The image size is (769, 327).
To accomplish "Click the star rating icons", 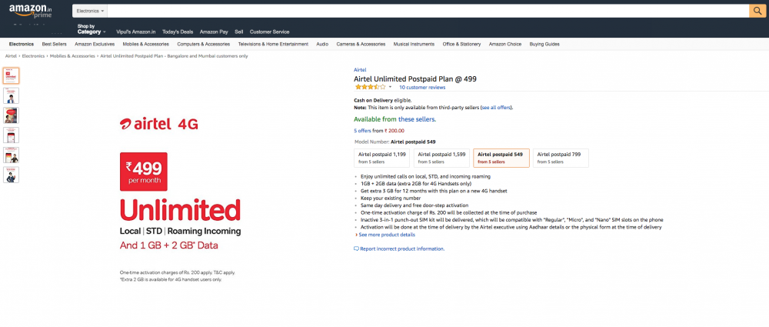I will (x=369, y=88).
